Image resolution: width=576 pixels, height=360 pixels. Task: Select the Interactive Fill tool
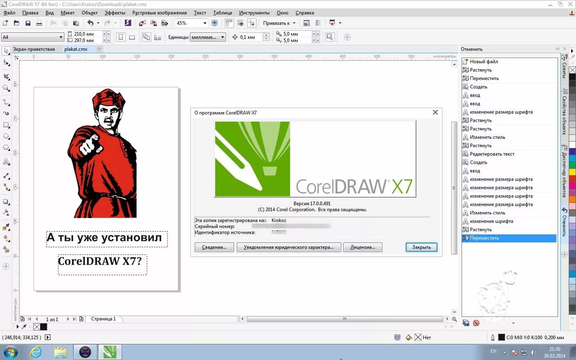pyautogui.click(x=6, y=238)
